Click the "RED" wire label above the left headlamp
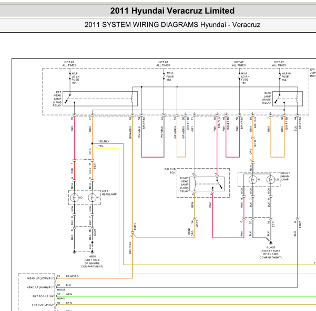Image resolution: width=316 pixels, height=311 pixels. [x=72, y=171]
